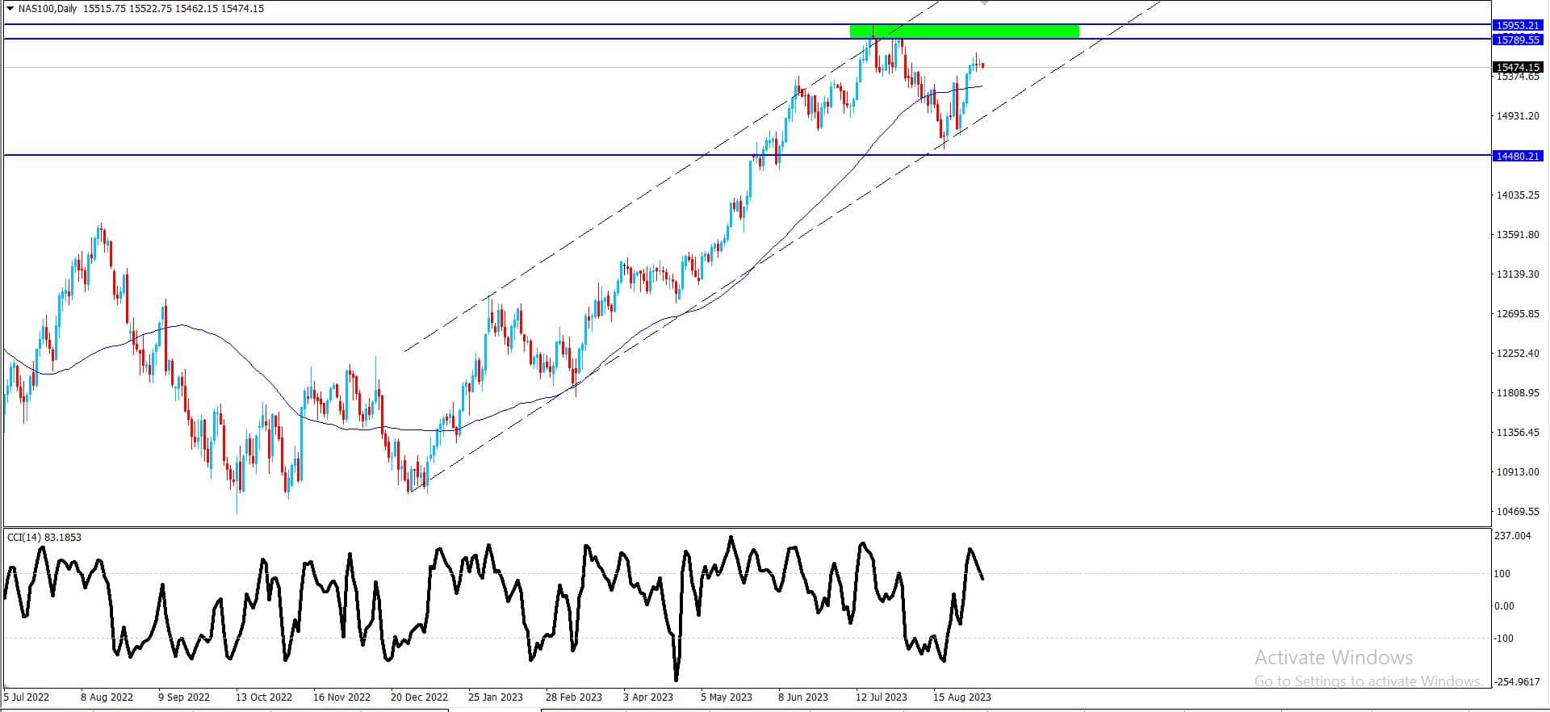This screenshot has height=712, width=1550.
Task: Click the NAS100,Daily chart title
Action: pos(48,9)
